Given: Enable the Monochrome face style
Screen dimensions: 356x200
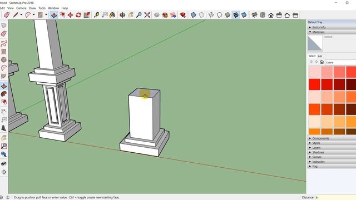Looking at the screenshot, I should [x=244, y=15].
